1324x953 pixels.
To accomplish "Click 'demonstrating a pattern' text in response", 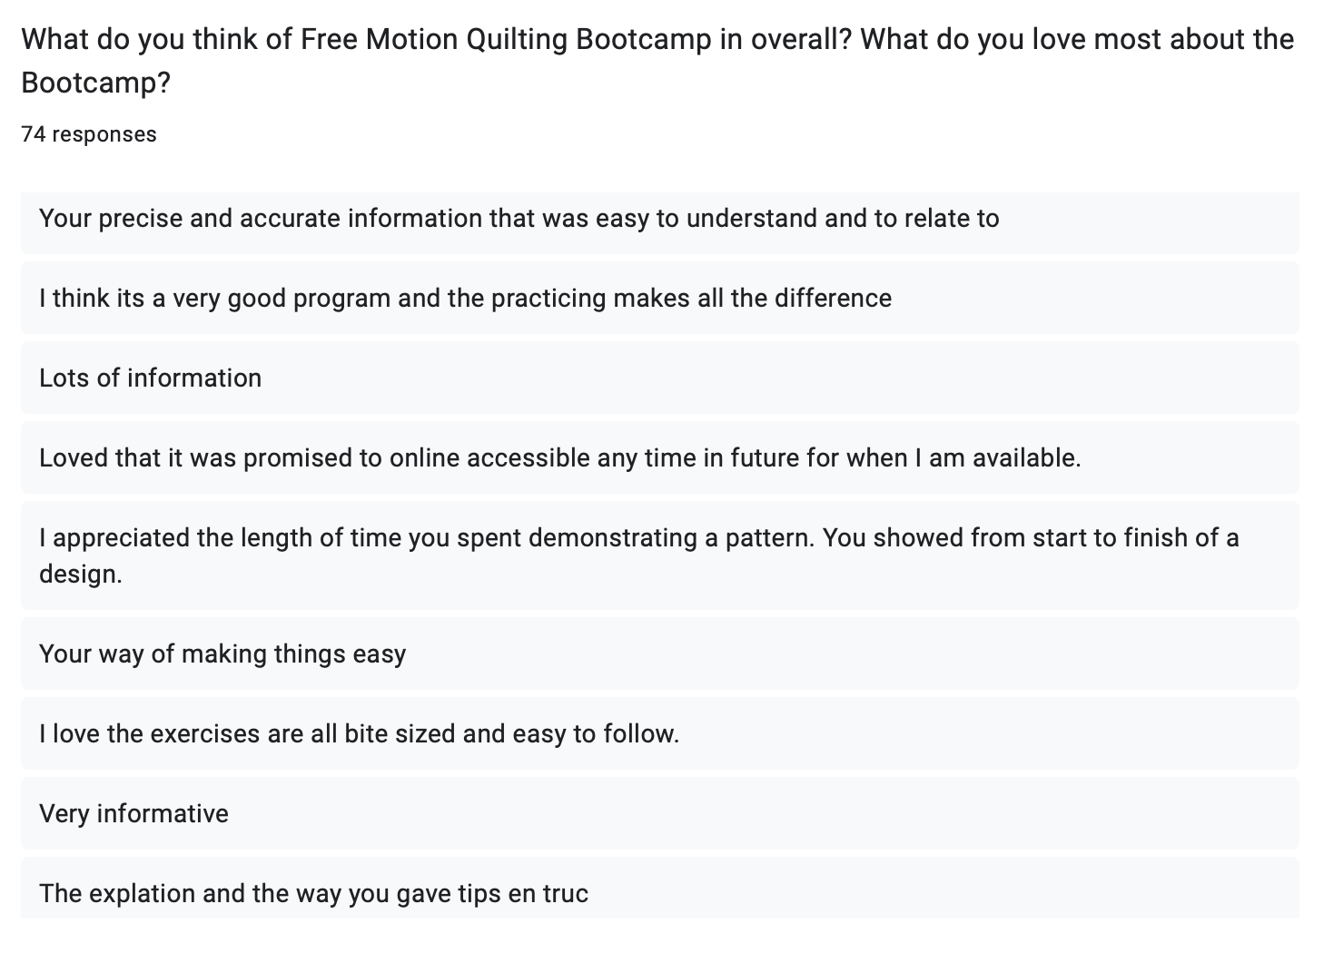I will [671, 538].
